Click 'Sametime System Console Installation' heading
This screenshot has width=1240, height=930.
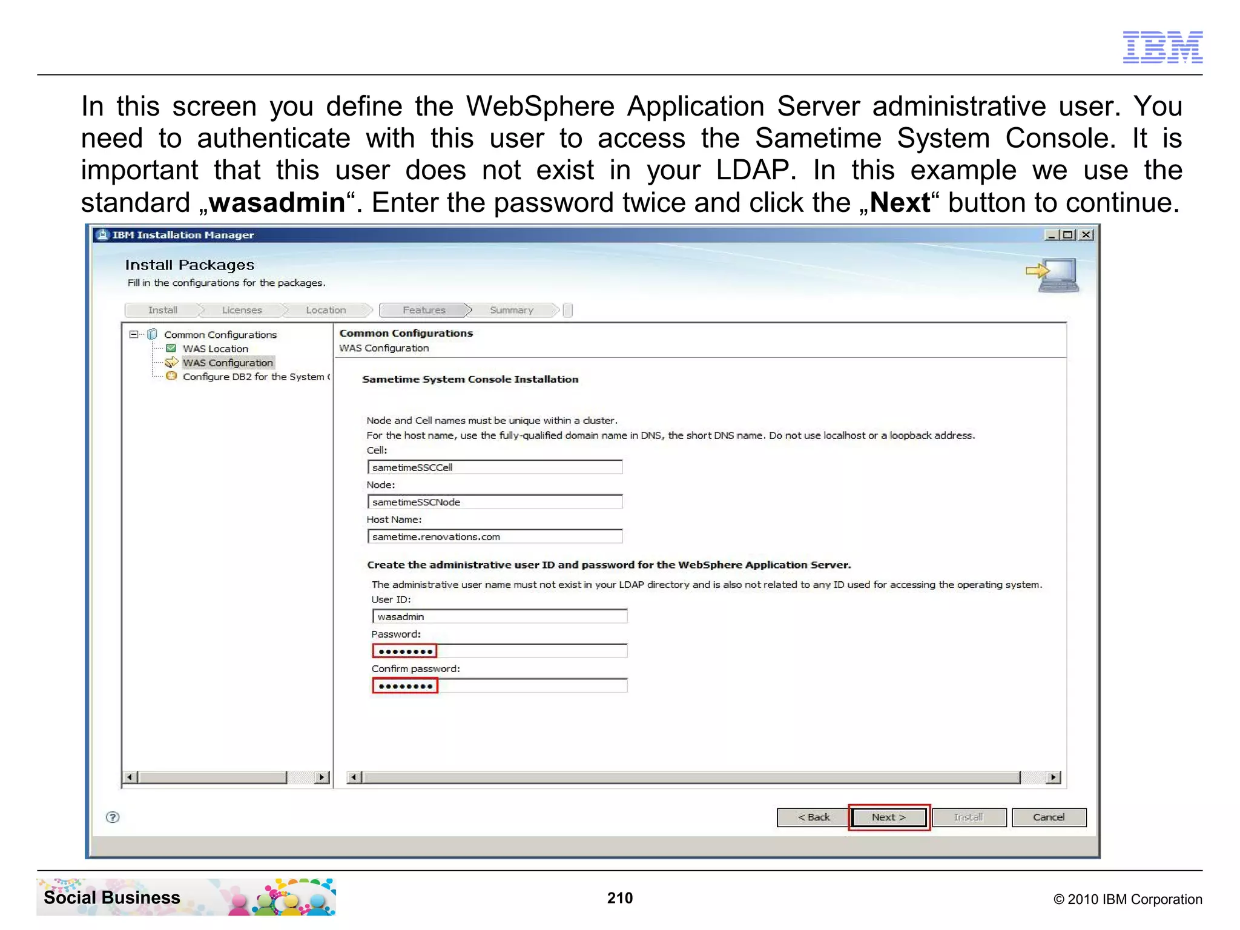coord(470,379)
